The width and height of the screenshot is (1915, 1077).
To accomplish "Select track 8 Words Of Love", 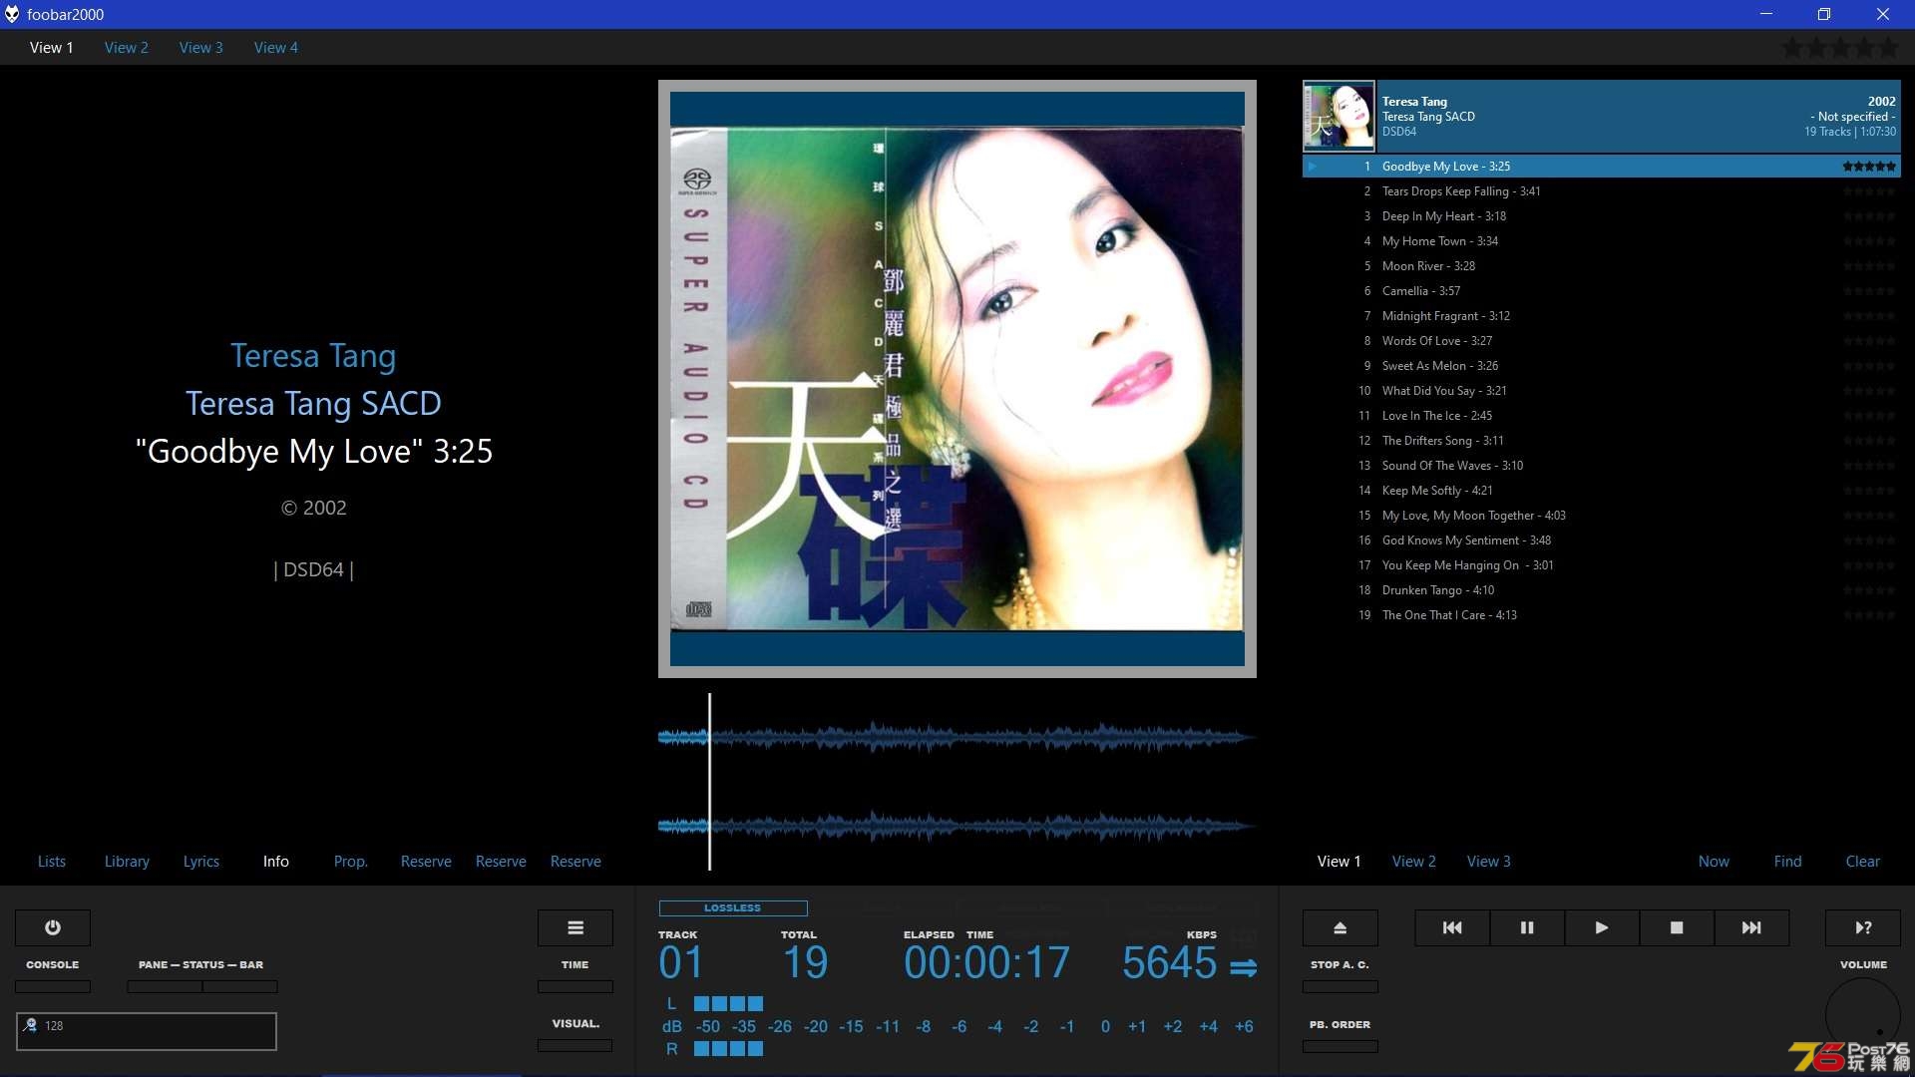I will [1602, 341].
